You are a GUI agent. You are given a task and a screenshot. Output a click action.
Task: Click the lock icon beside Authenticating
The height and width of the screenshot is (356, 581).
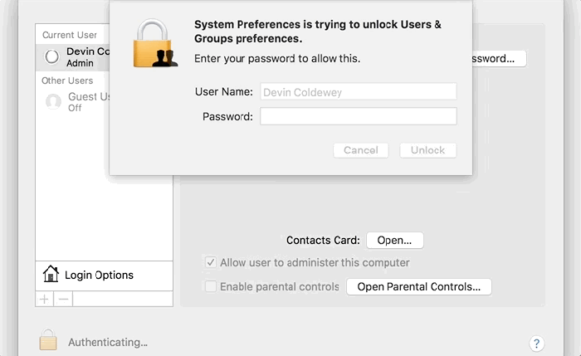[49, 340]
